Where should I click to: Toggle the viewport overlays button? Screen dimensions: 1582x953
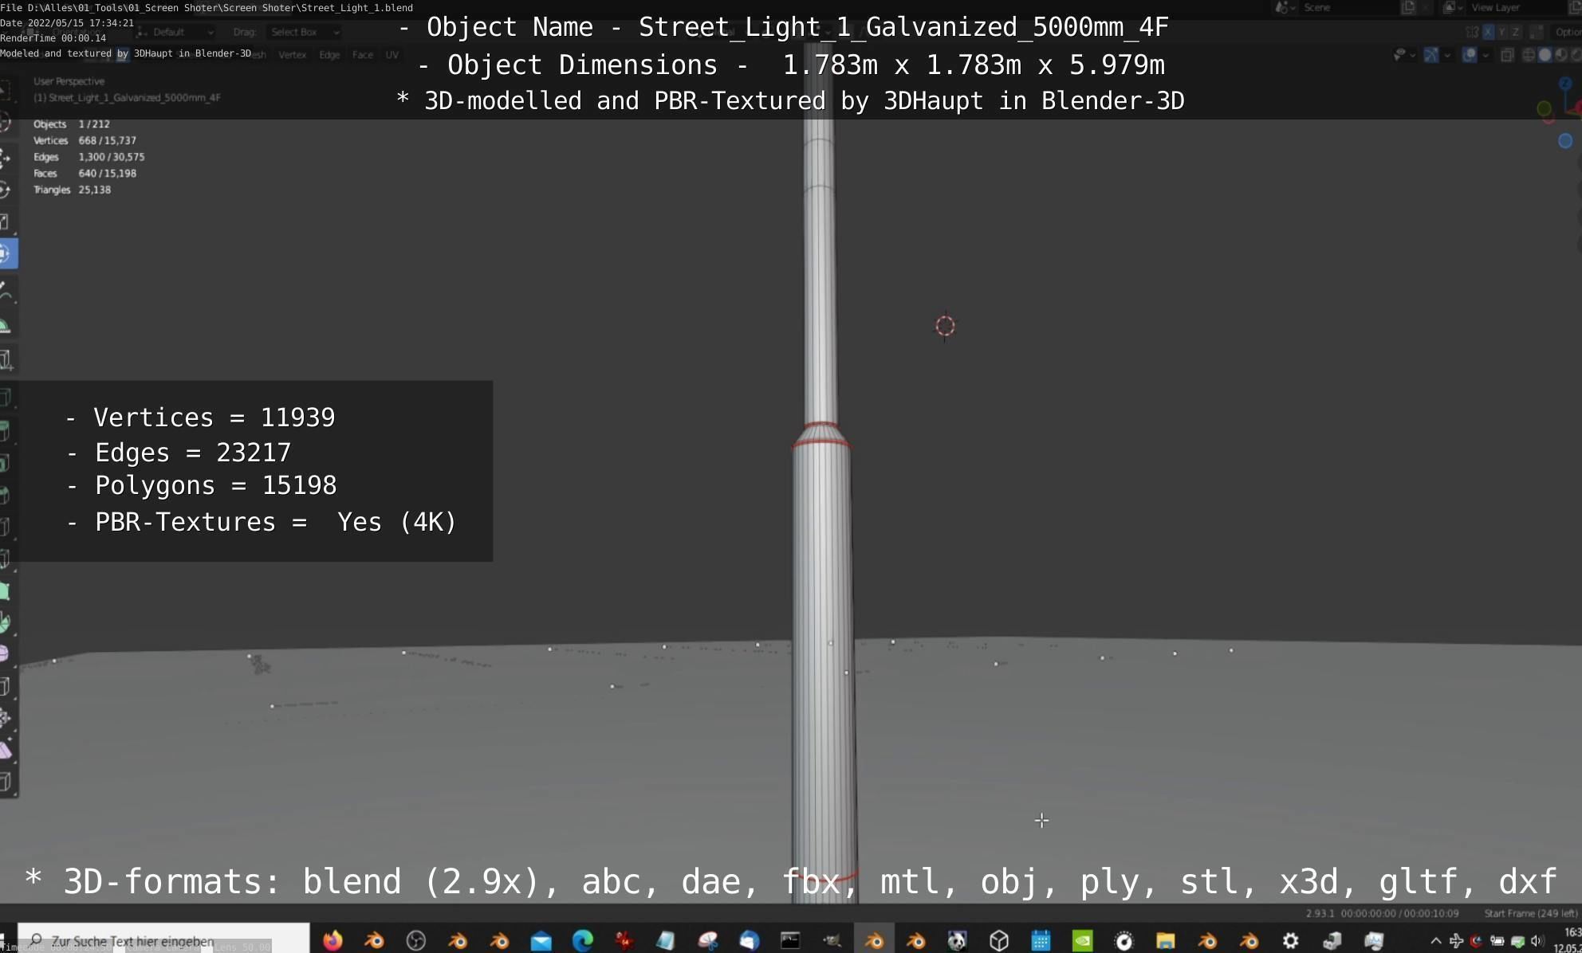pyautogui.click(x=1470, y=55)
